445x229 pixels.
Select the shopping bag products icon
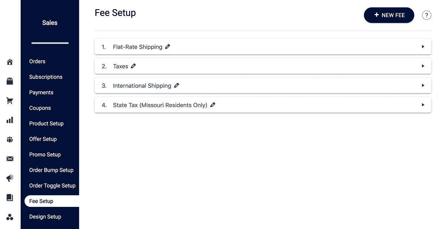pos(10,81)
